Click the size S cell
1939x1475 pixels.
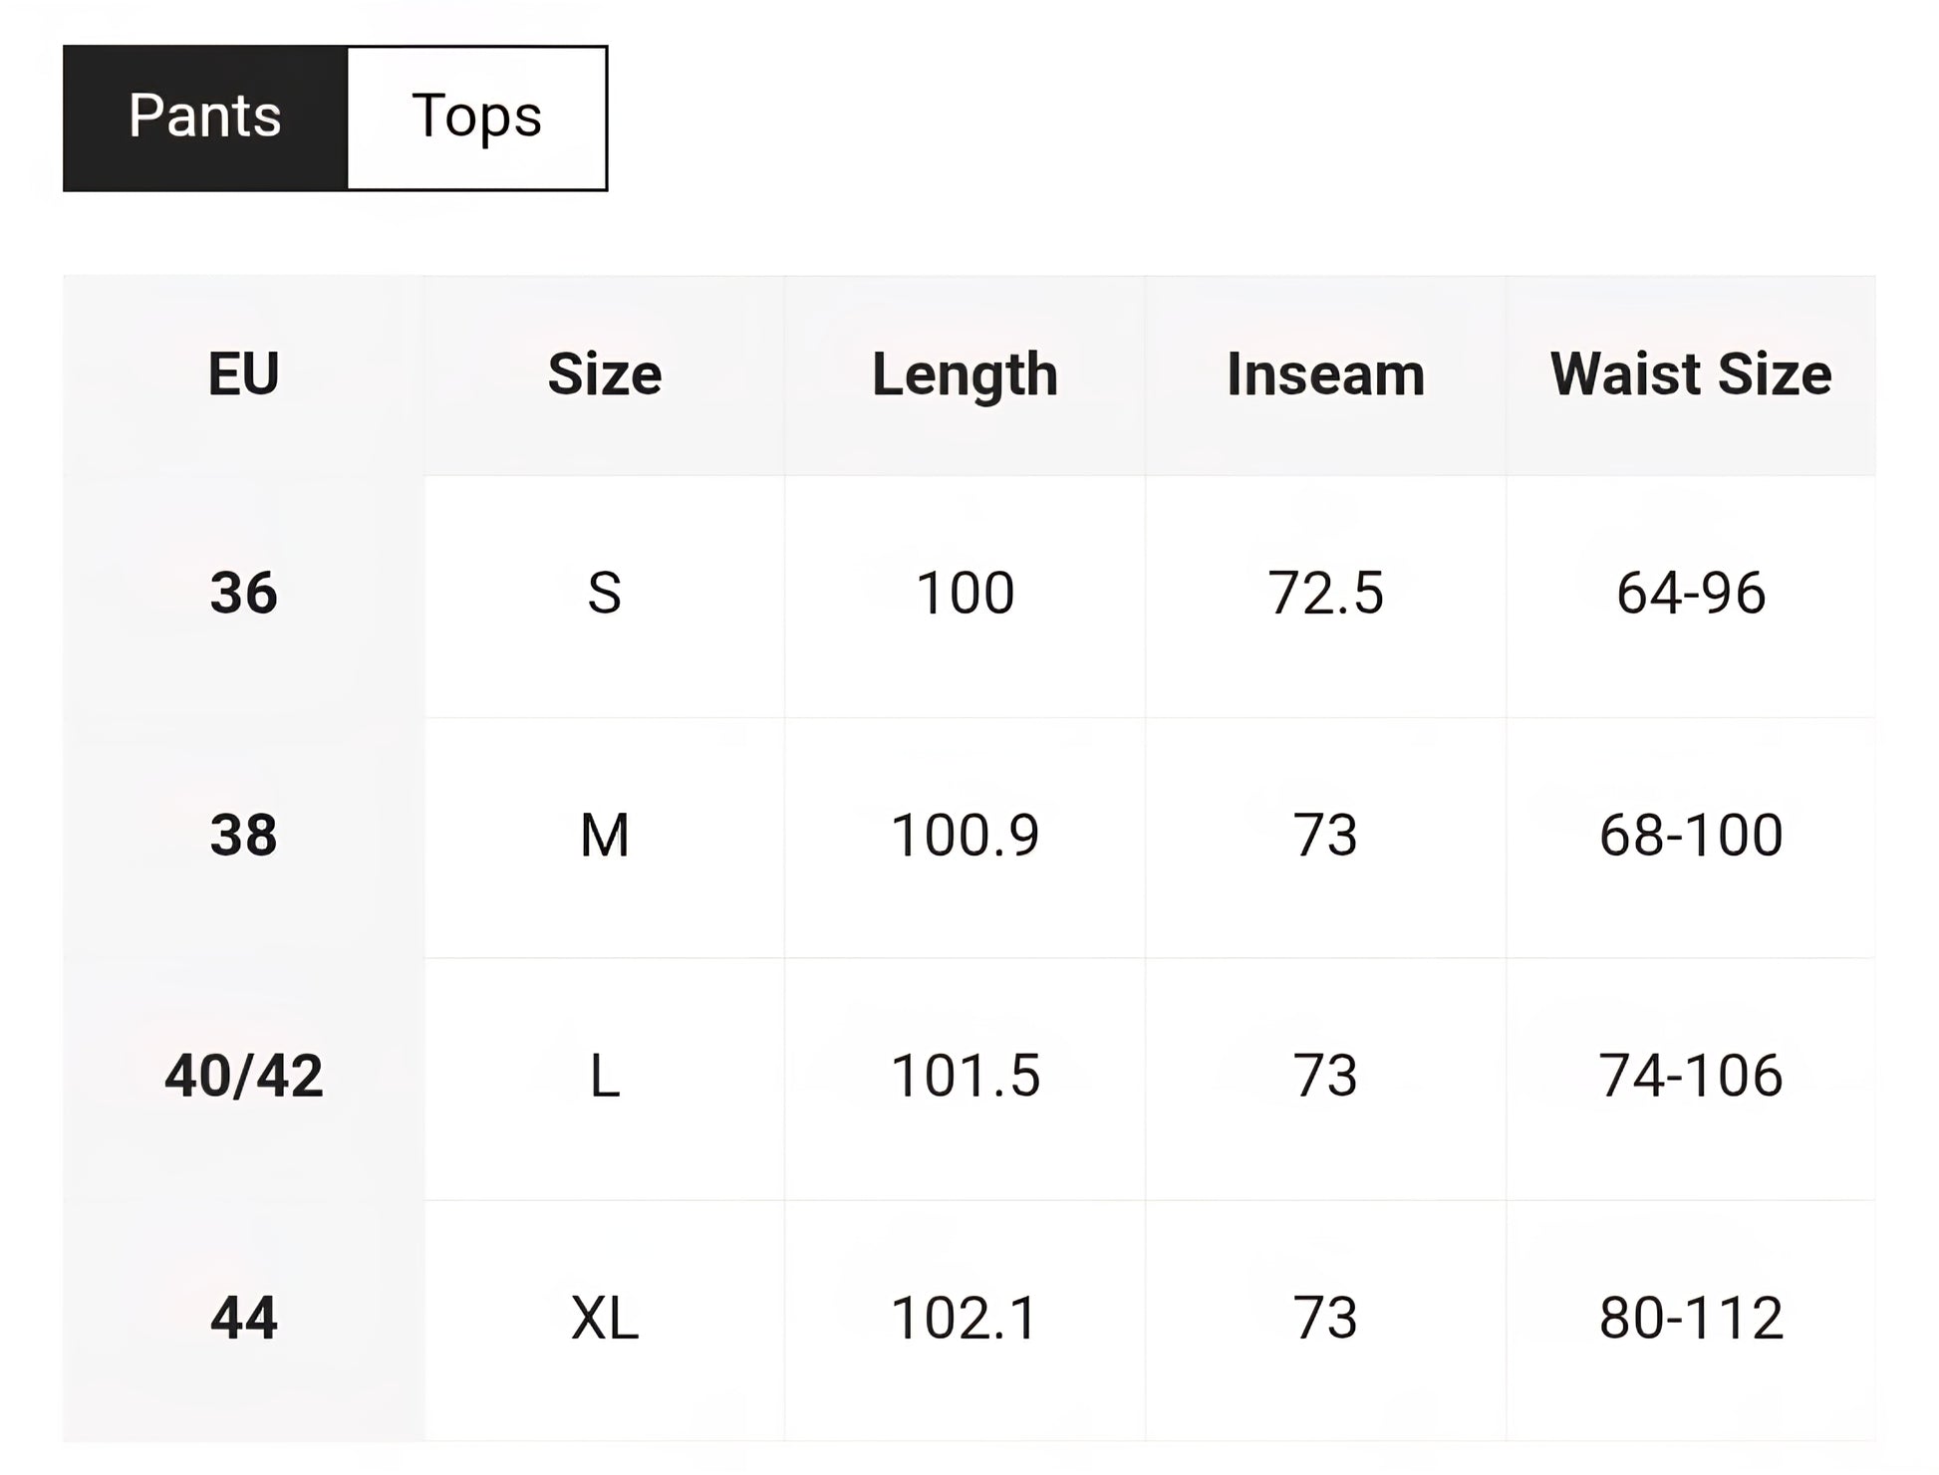pos(605,594)
